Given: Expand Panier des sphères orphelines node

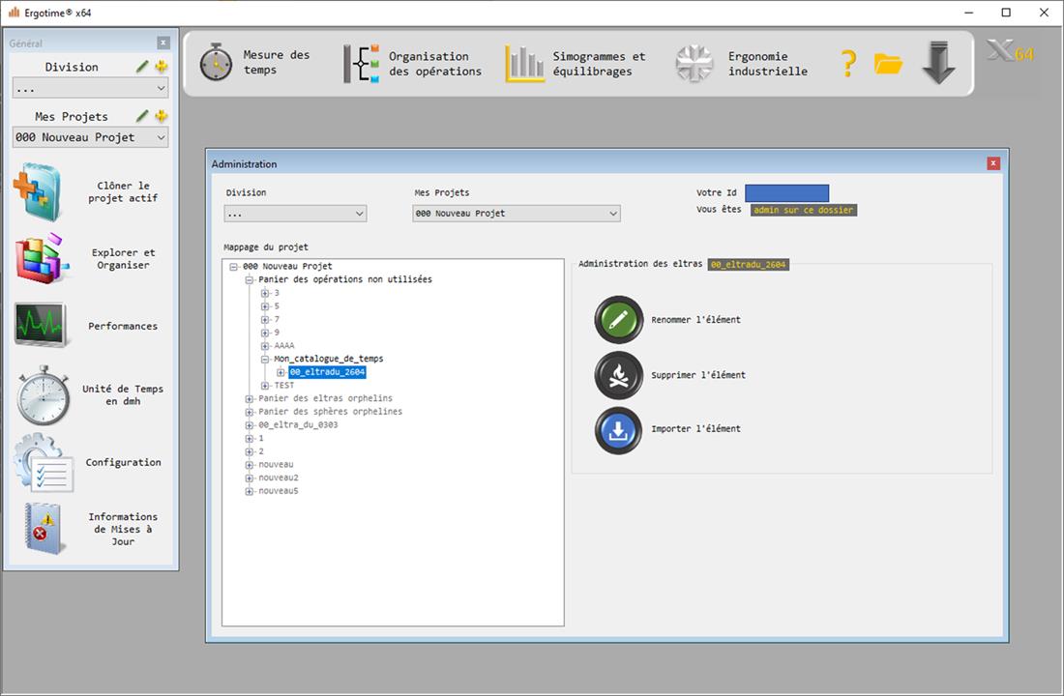Looking at the screenshot, I should pos(249,412).
